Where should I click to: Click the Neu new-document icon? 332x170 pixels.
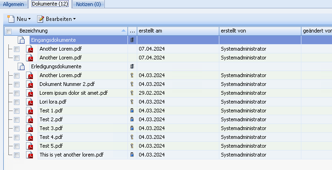point(11,19)
